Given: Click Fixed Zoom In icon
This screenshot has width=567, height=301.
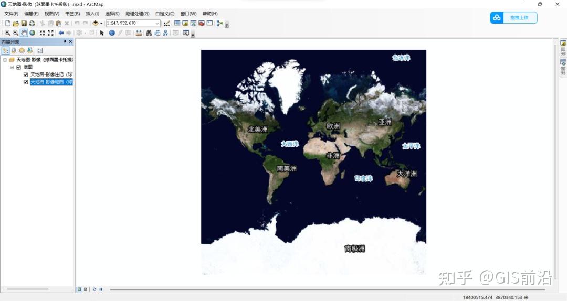Looking at the screenshot, I should (43, 33).
